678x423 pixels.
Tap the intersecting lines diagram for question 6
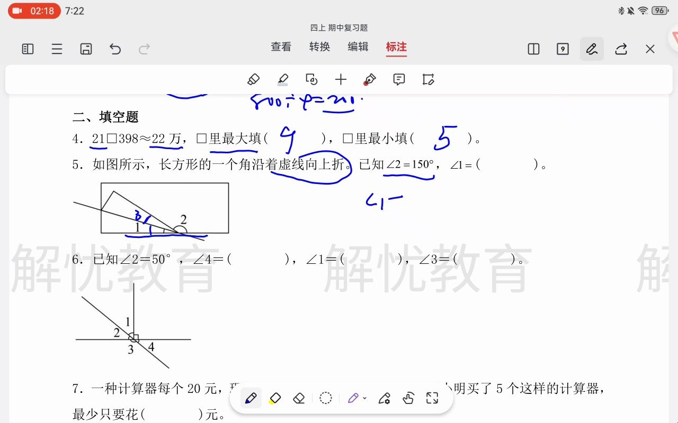(x=133, y=326)
